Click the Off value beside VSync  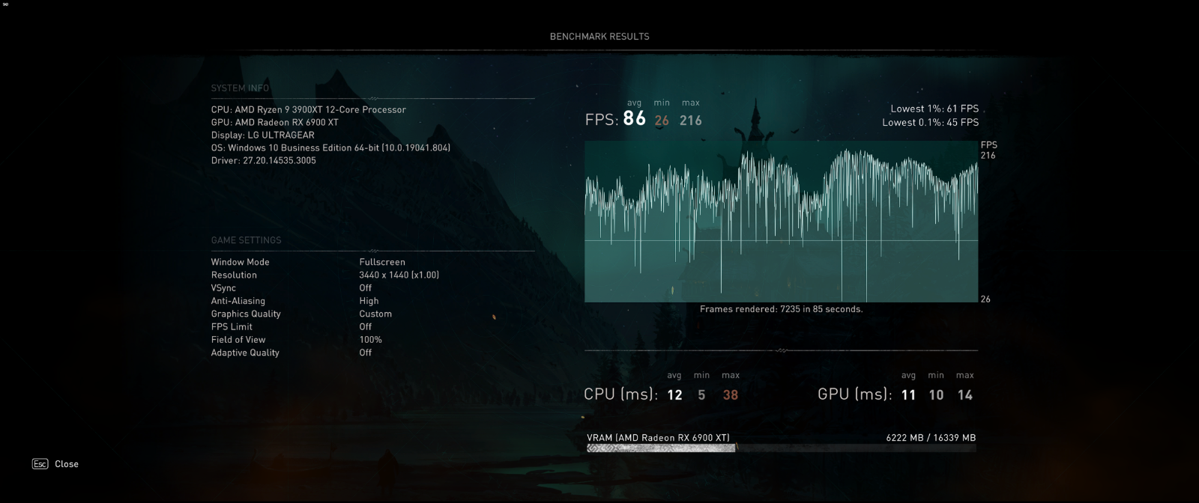[x=366, y=288]
